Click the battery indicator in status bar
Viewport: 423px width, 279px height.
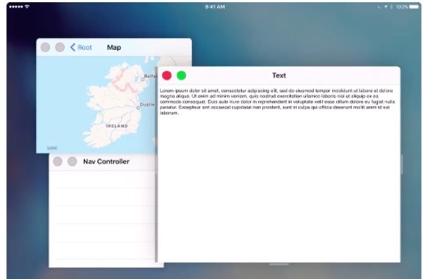(x=414, y=7)
